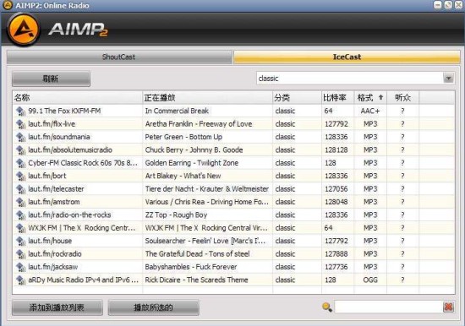Click station icon for laut.fm/flix-live

click(x=21, y=124)
